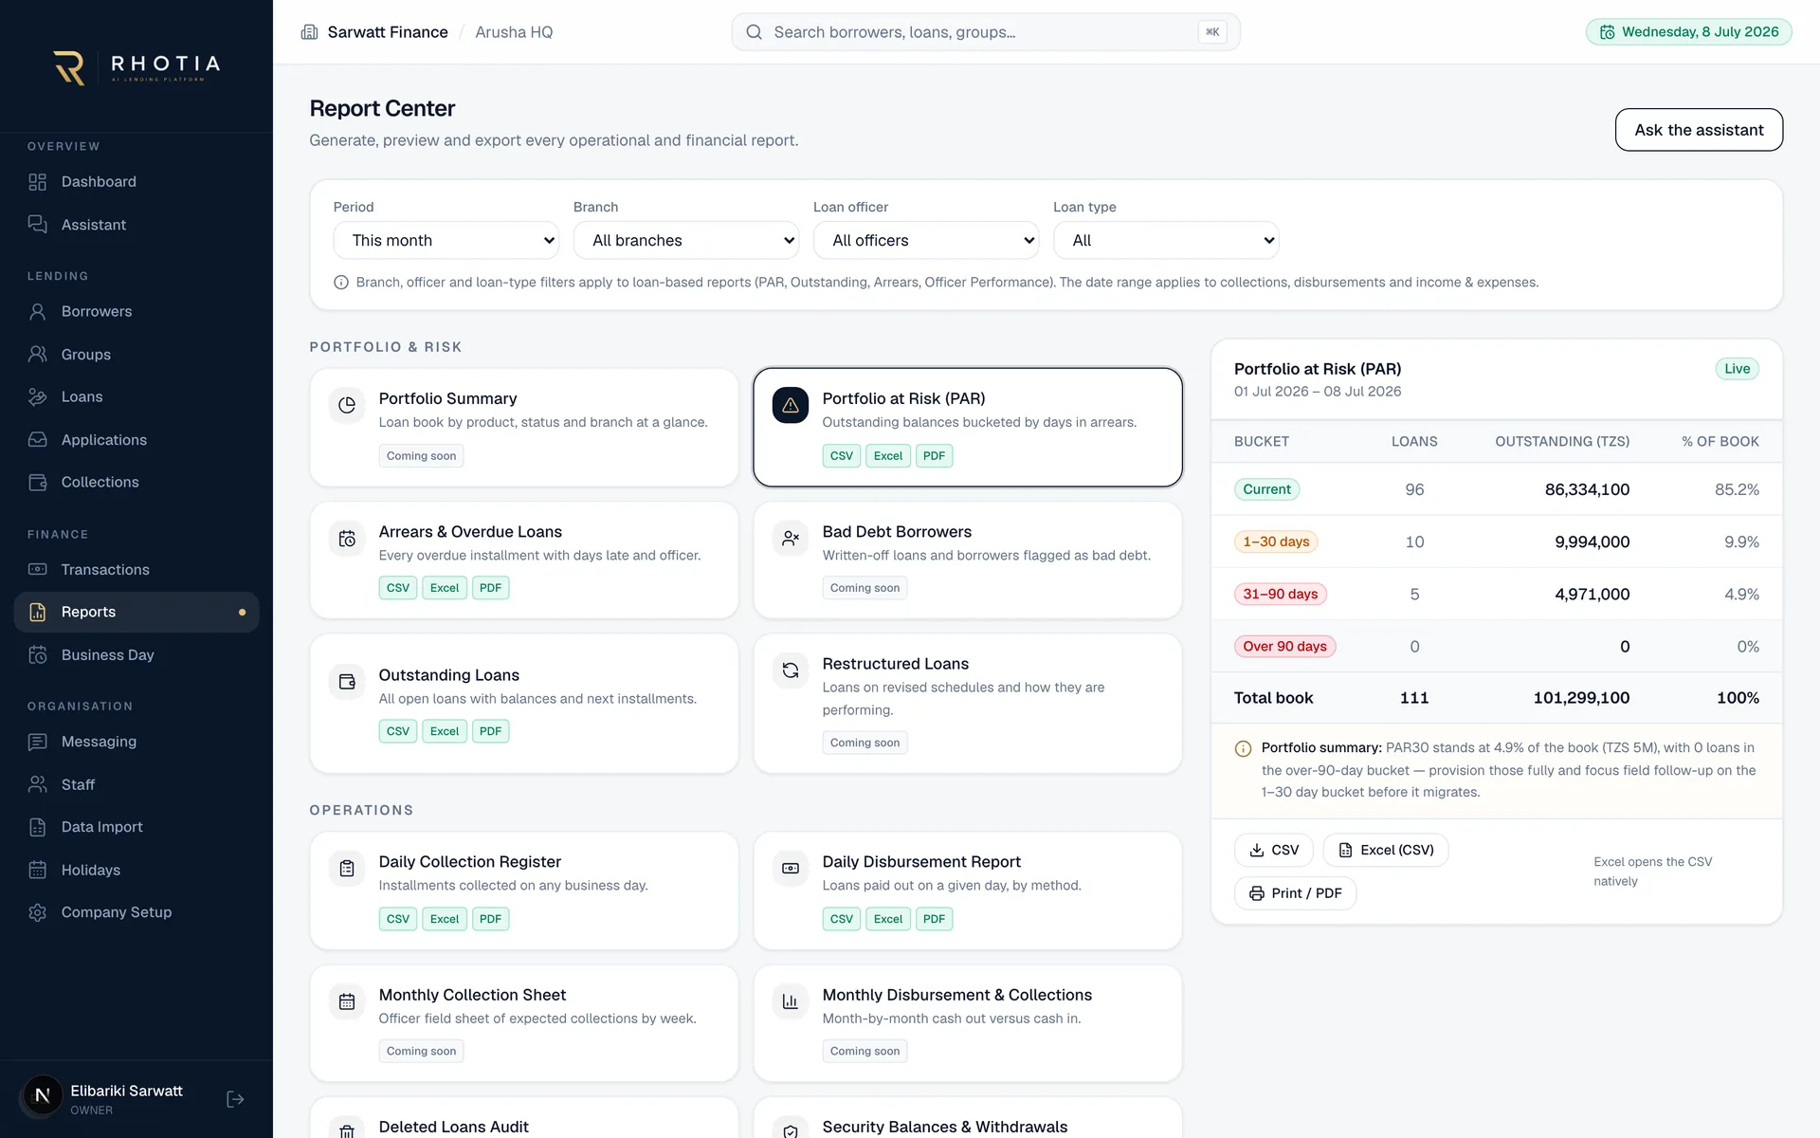The height and width of the screenshot is (1138, 1820).
Task: Click the log out icon
Action: [x=235, y=1099]
